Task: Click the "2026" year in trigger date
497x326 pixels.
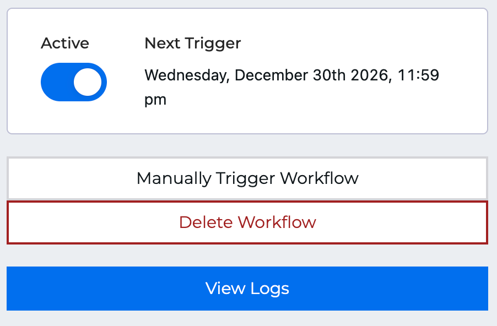Action: (371, 75)
